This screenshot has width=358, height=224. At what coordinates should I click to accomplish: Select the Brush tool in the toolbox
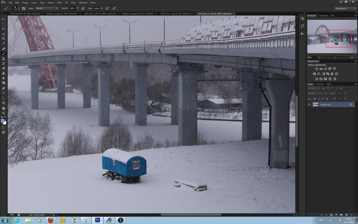coord(4,54)
